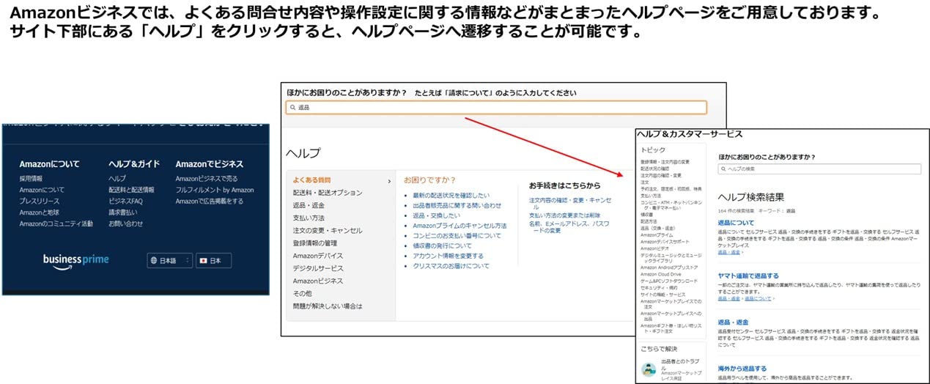Click the ヘルプの検索 search field

(819, 169)
